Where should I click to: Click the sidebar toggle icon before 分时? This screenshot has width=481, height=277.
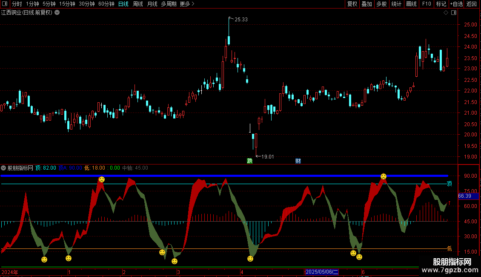[5, 4]
